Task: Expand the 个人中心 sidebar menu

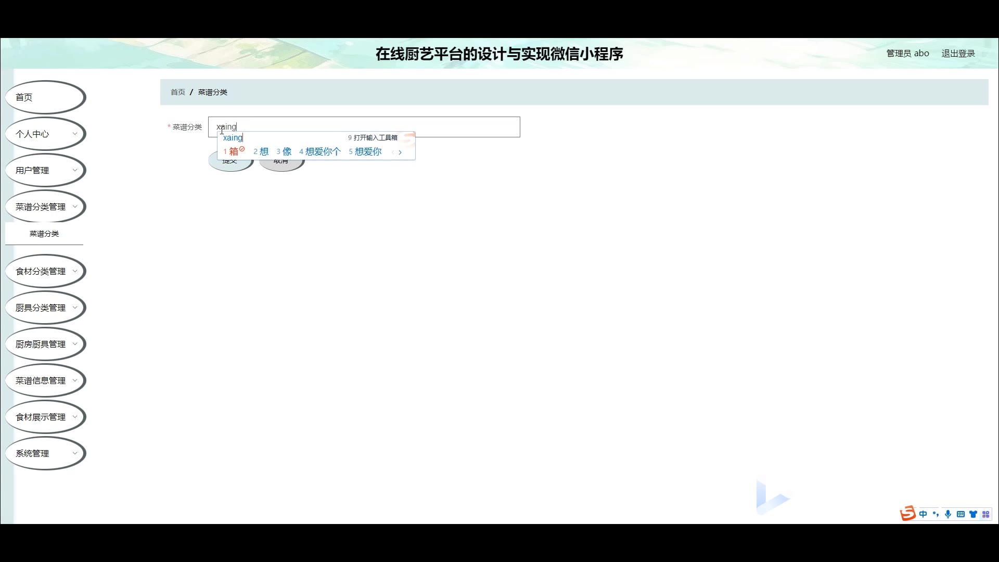Action: coord(45,134)
